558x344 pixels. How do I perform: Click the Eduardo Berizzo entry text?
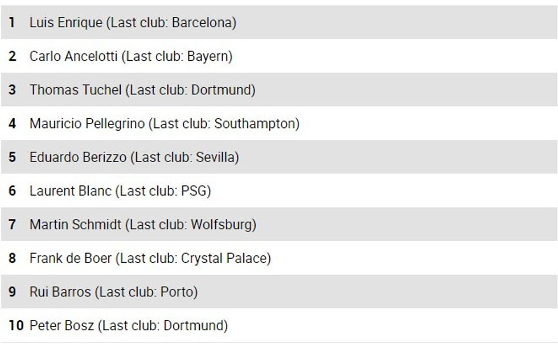(x=134, y=157)
